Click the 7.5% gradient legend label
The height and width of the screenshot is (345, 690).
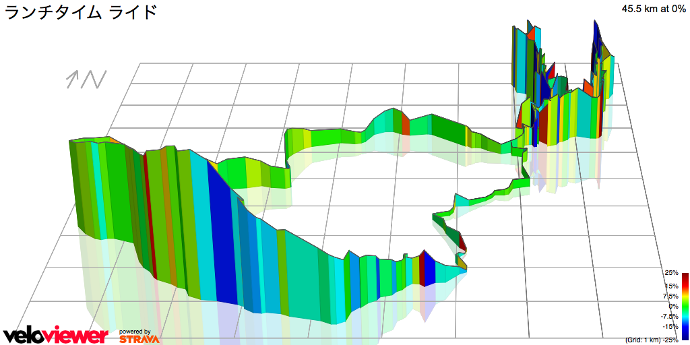(x=670, y=296)
